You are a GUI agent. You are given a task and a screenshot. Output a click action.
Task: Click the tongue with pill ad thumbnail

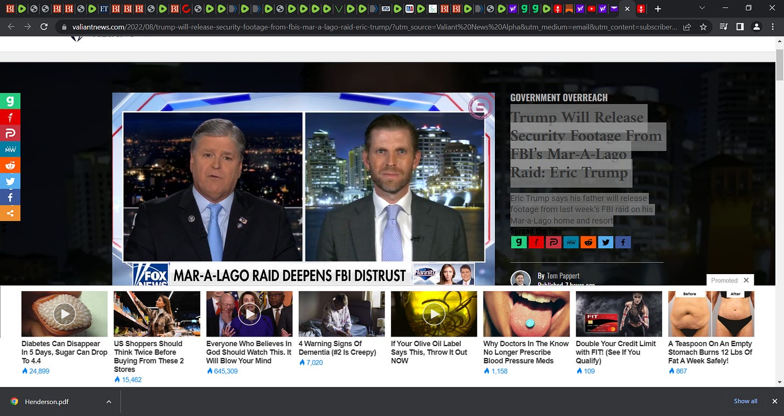pyautogui.click(x=527, y=314)
